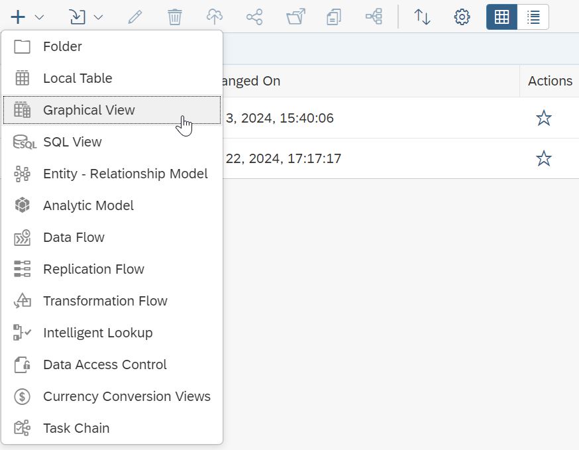Select Graphical View from the menu
579x450 pixels.
pos(89,110)
